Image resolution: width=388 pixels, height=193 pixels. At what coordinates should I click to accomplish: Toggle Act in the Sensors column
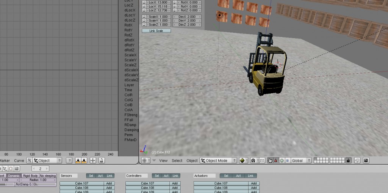click(100, 176)
